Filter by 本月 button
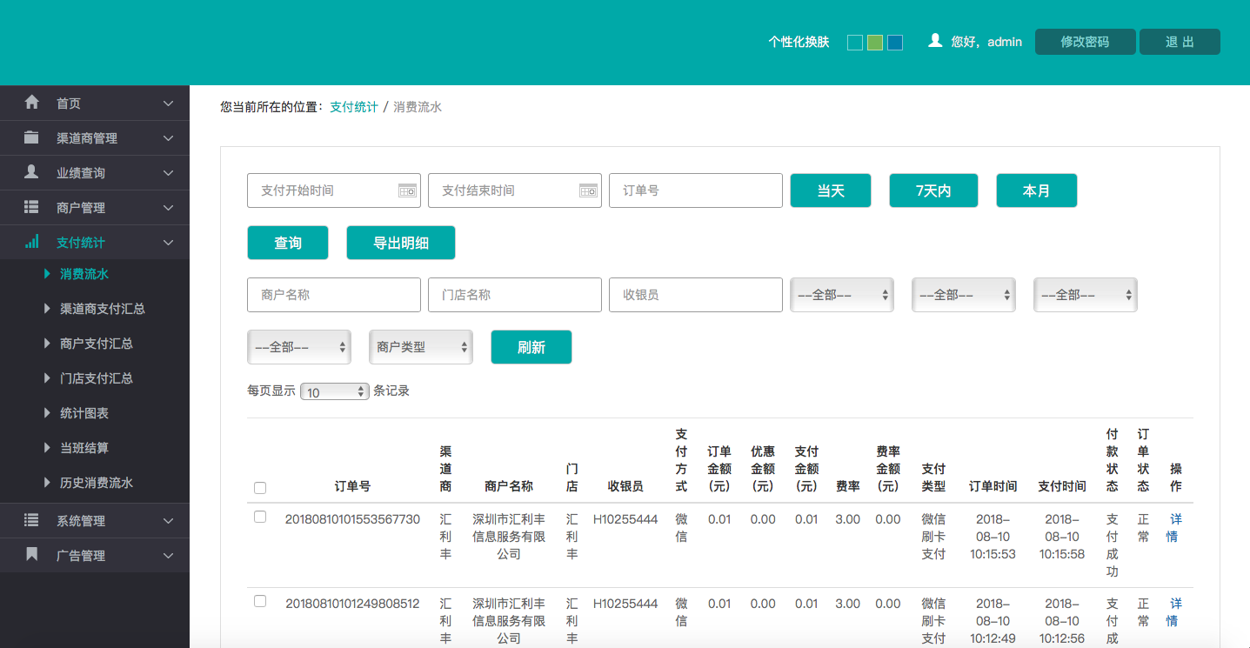The width and height of the screenshot is (1250, 648). click(1037, 190)
